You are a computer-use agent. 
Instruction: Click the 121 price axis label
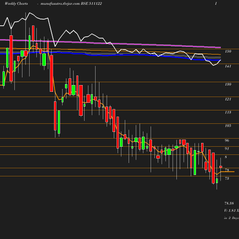[228, 99]
